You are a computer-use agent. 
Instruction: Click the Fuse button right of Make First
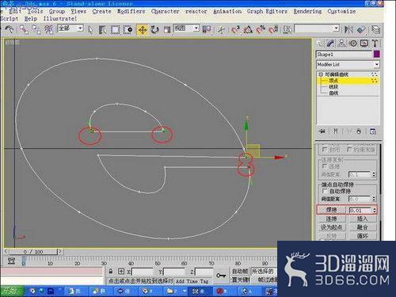click(x=362, y=227)
